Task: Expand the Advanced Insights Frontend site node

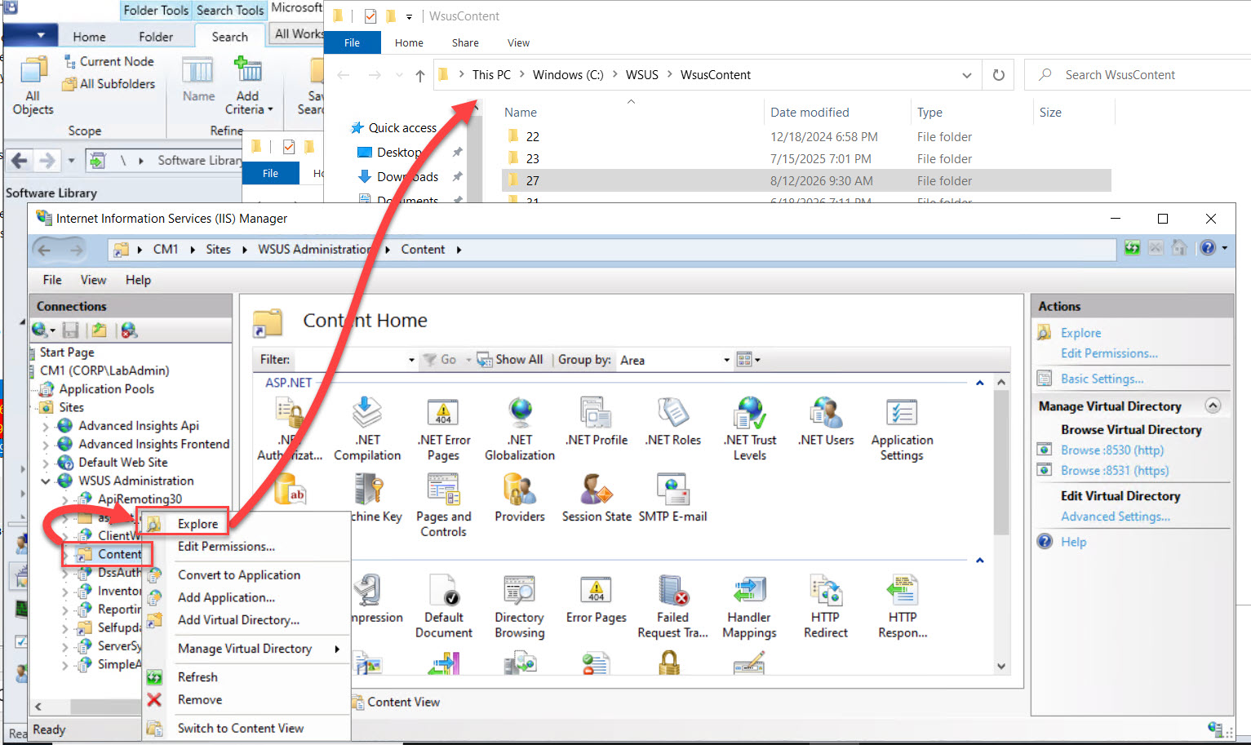Action: pos(46,444)
